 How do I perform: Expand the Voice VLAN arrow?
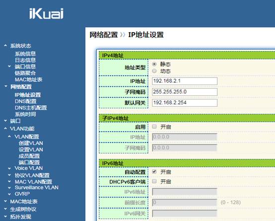pyautogui.click(x=9, y=168)
